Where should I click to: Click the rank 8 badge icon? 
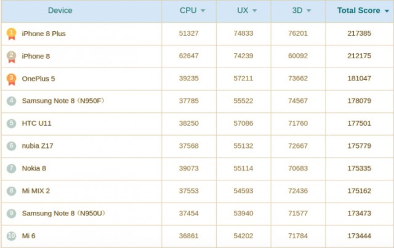coord(11,191)
